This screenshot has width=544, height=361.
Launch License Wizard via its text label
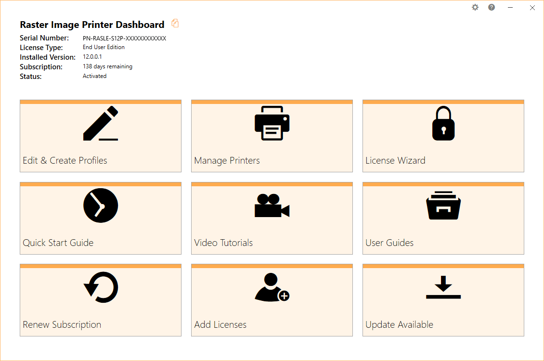pyautogui.click(x=395, y=161)
